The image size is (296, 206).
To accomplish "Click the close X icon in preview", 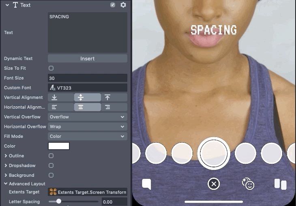I will [x=214, y=184].
